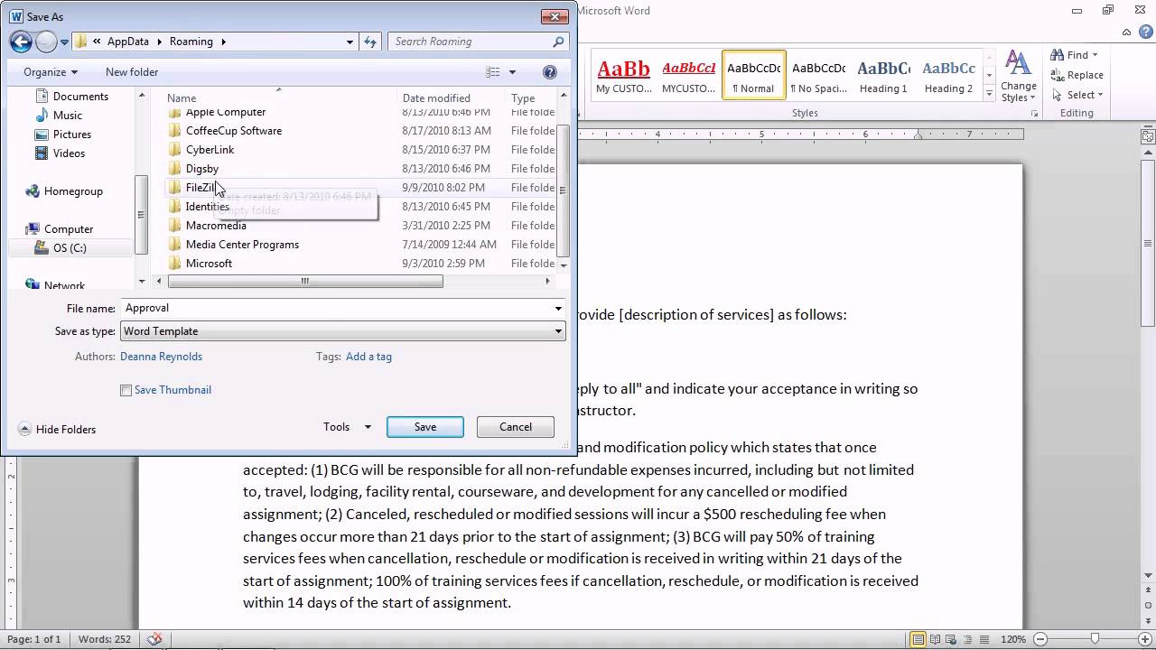1156x650 pixels.
Task: Switch to Web Layout view
Action: 952,639
